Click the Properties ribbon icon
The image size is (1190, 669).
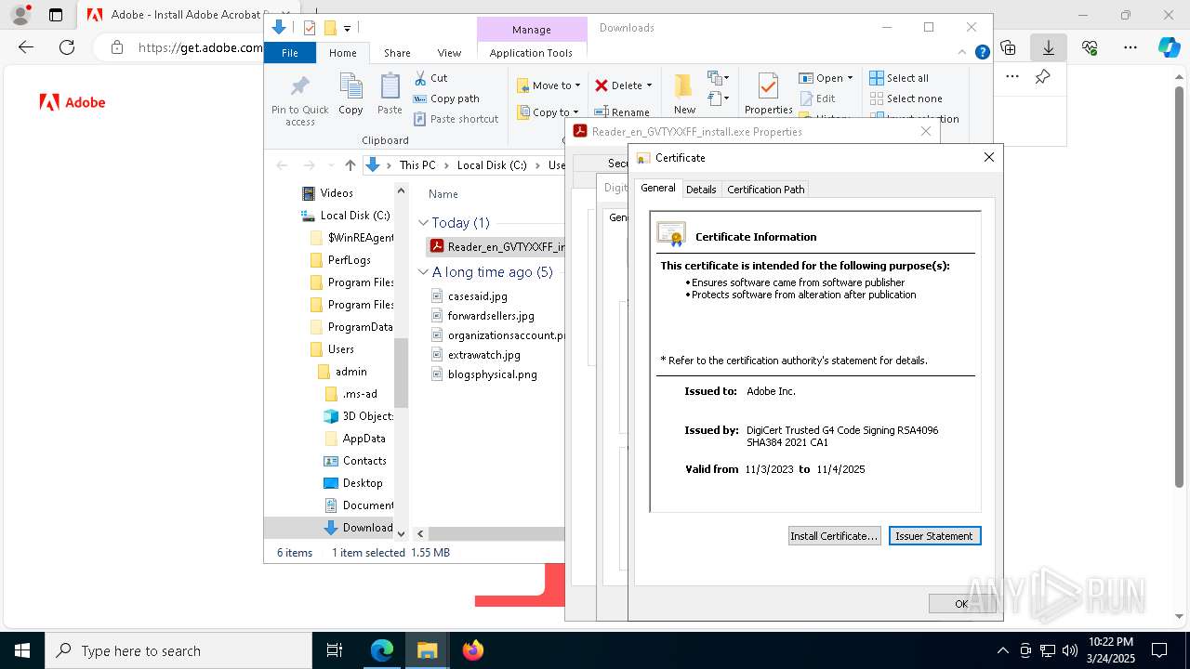click(x=768, y=86)
